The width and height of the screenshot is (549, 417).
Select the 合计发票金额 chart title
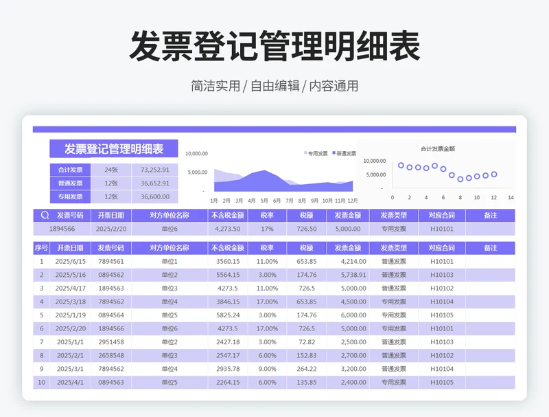coord(438,149)
